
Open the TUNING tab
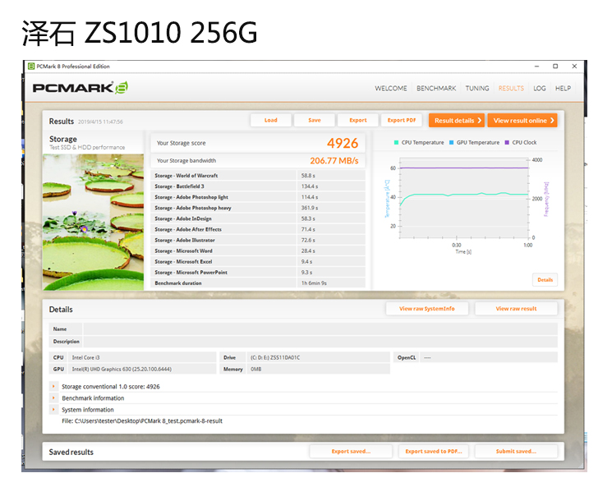coord(477,88)
